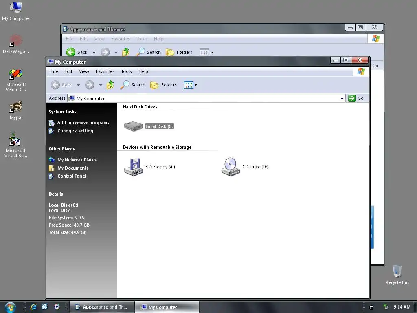This screenshot has height=313, width=417.
Task: Click Back button in Appearance and Themes window
Action: [x=77, y=52]
